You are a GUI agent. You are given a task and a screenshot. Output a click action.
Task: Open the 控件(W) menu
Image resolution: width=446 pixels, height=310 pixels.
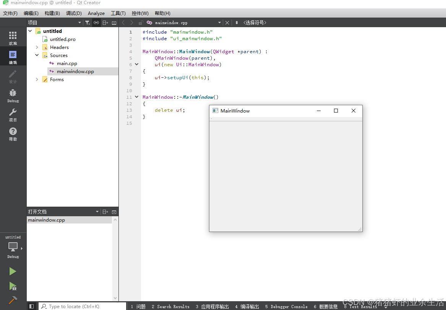point(140,13)
